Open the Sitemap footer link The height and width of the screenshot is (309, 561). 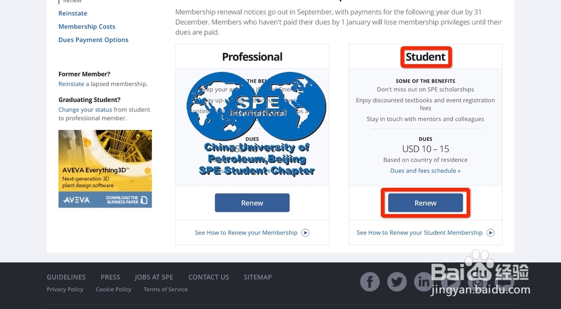click(257, 277)
